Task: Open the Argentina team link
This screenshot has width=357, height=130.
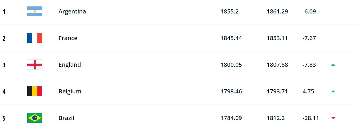Action: pos(72,11)
